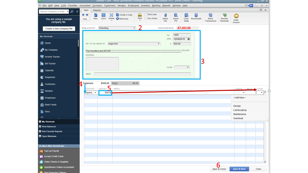308x173 pixels.
Task: Open the expense row Class dropdown
Action: (261, 93)
